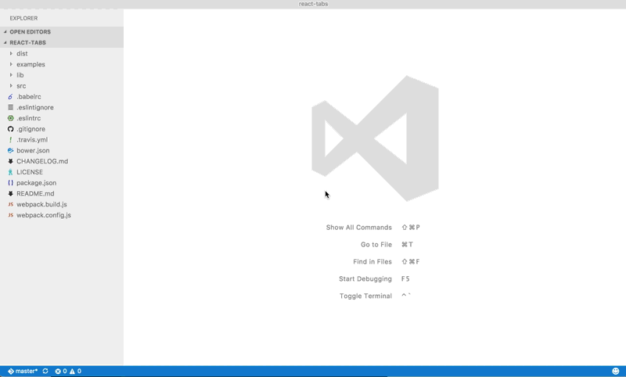The image size is (626, 377).
Task: Open the .gitignore file
Action: click(31, 129)
